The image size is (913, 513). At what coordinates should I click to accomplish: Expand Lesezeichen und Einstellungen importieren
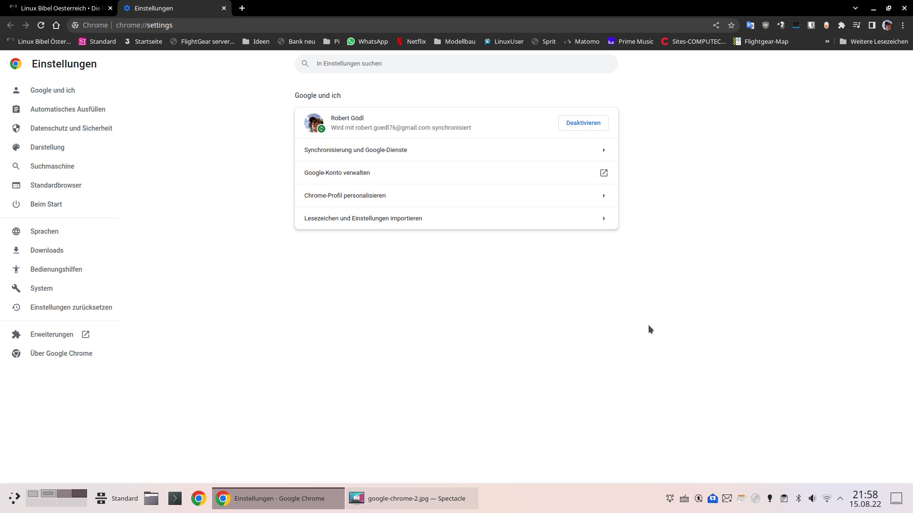(x=456, y=218)
